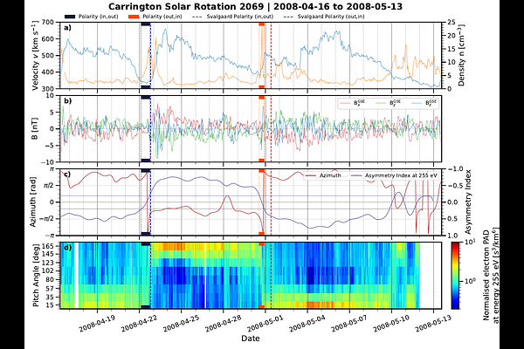Click the "Normalised electron PAD" colorbar label
524x349 pixels.
486,275
